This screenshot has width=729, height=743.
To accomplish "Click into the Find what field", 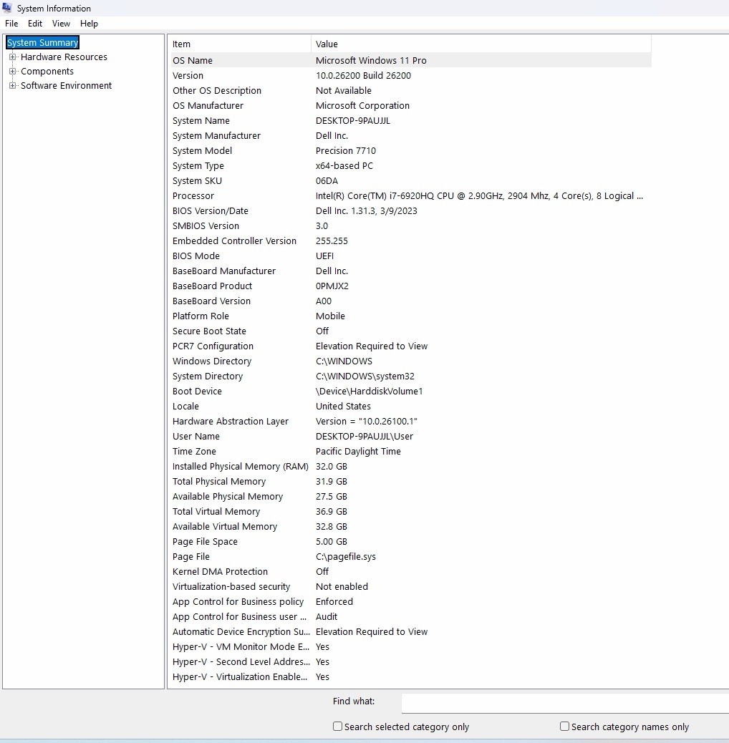I will [565, 703].
